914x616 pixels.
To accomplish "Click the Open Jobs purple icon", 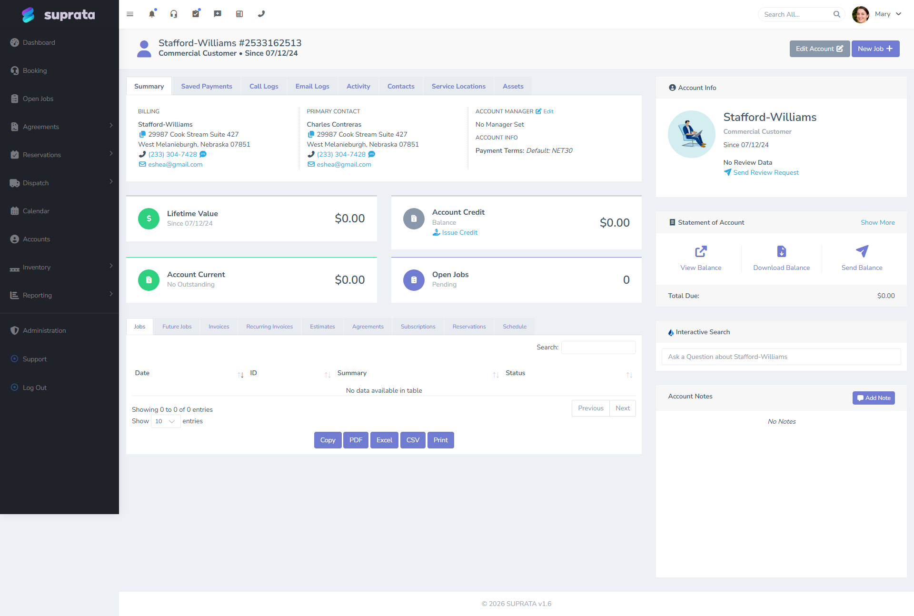I will click(414, 280).
